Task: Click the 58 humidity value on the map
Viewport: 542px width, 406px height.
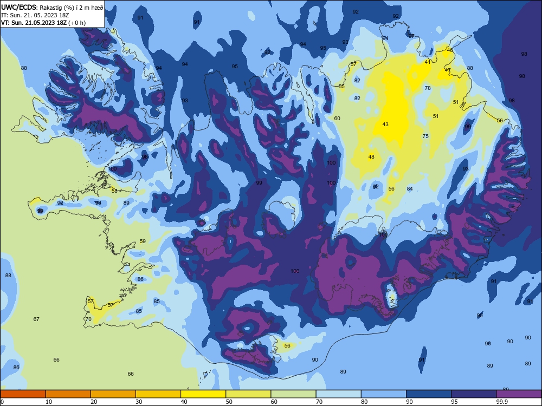Action: [x=114, y=191]
